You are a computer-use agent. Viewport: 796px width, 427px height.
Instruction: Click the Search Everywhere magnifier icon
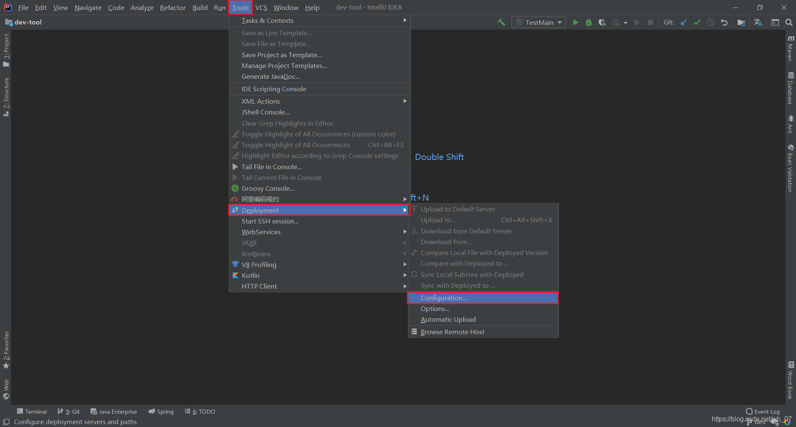pyautogui.click(x=789, y=22)
